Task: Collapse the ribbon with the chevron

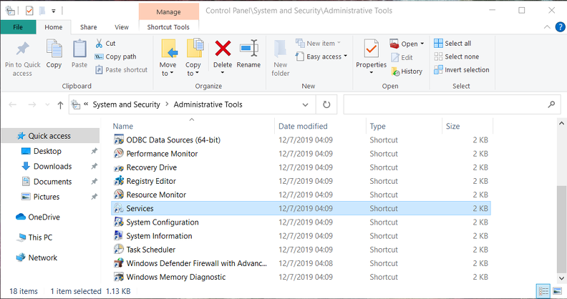Action: click(547, 27)
